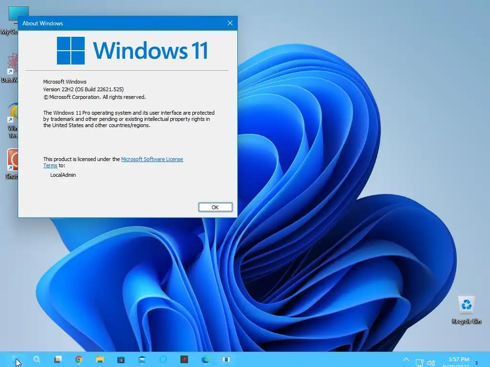490x367 pixels.
Task: Open notification center badge showing 3
Action: 477,363
